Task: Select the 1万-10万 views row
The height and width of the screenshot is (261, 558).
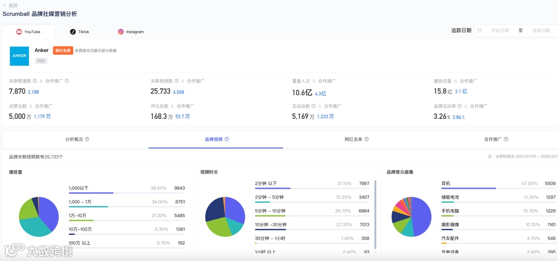Action: click(x=127, y=217)
